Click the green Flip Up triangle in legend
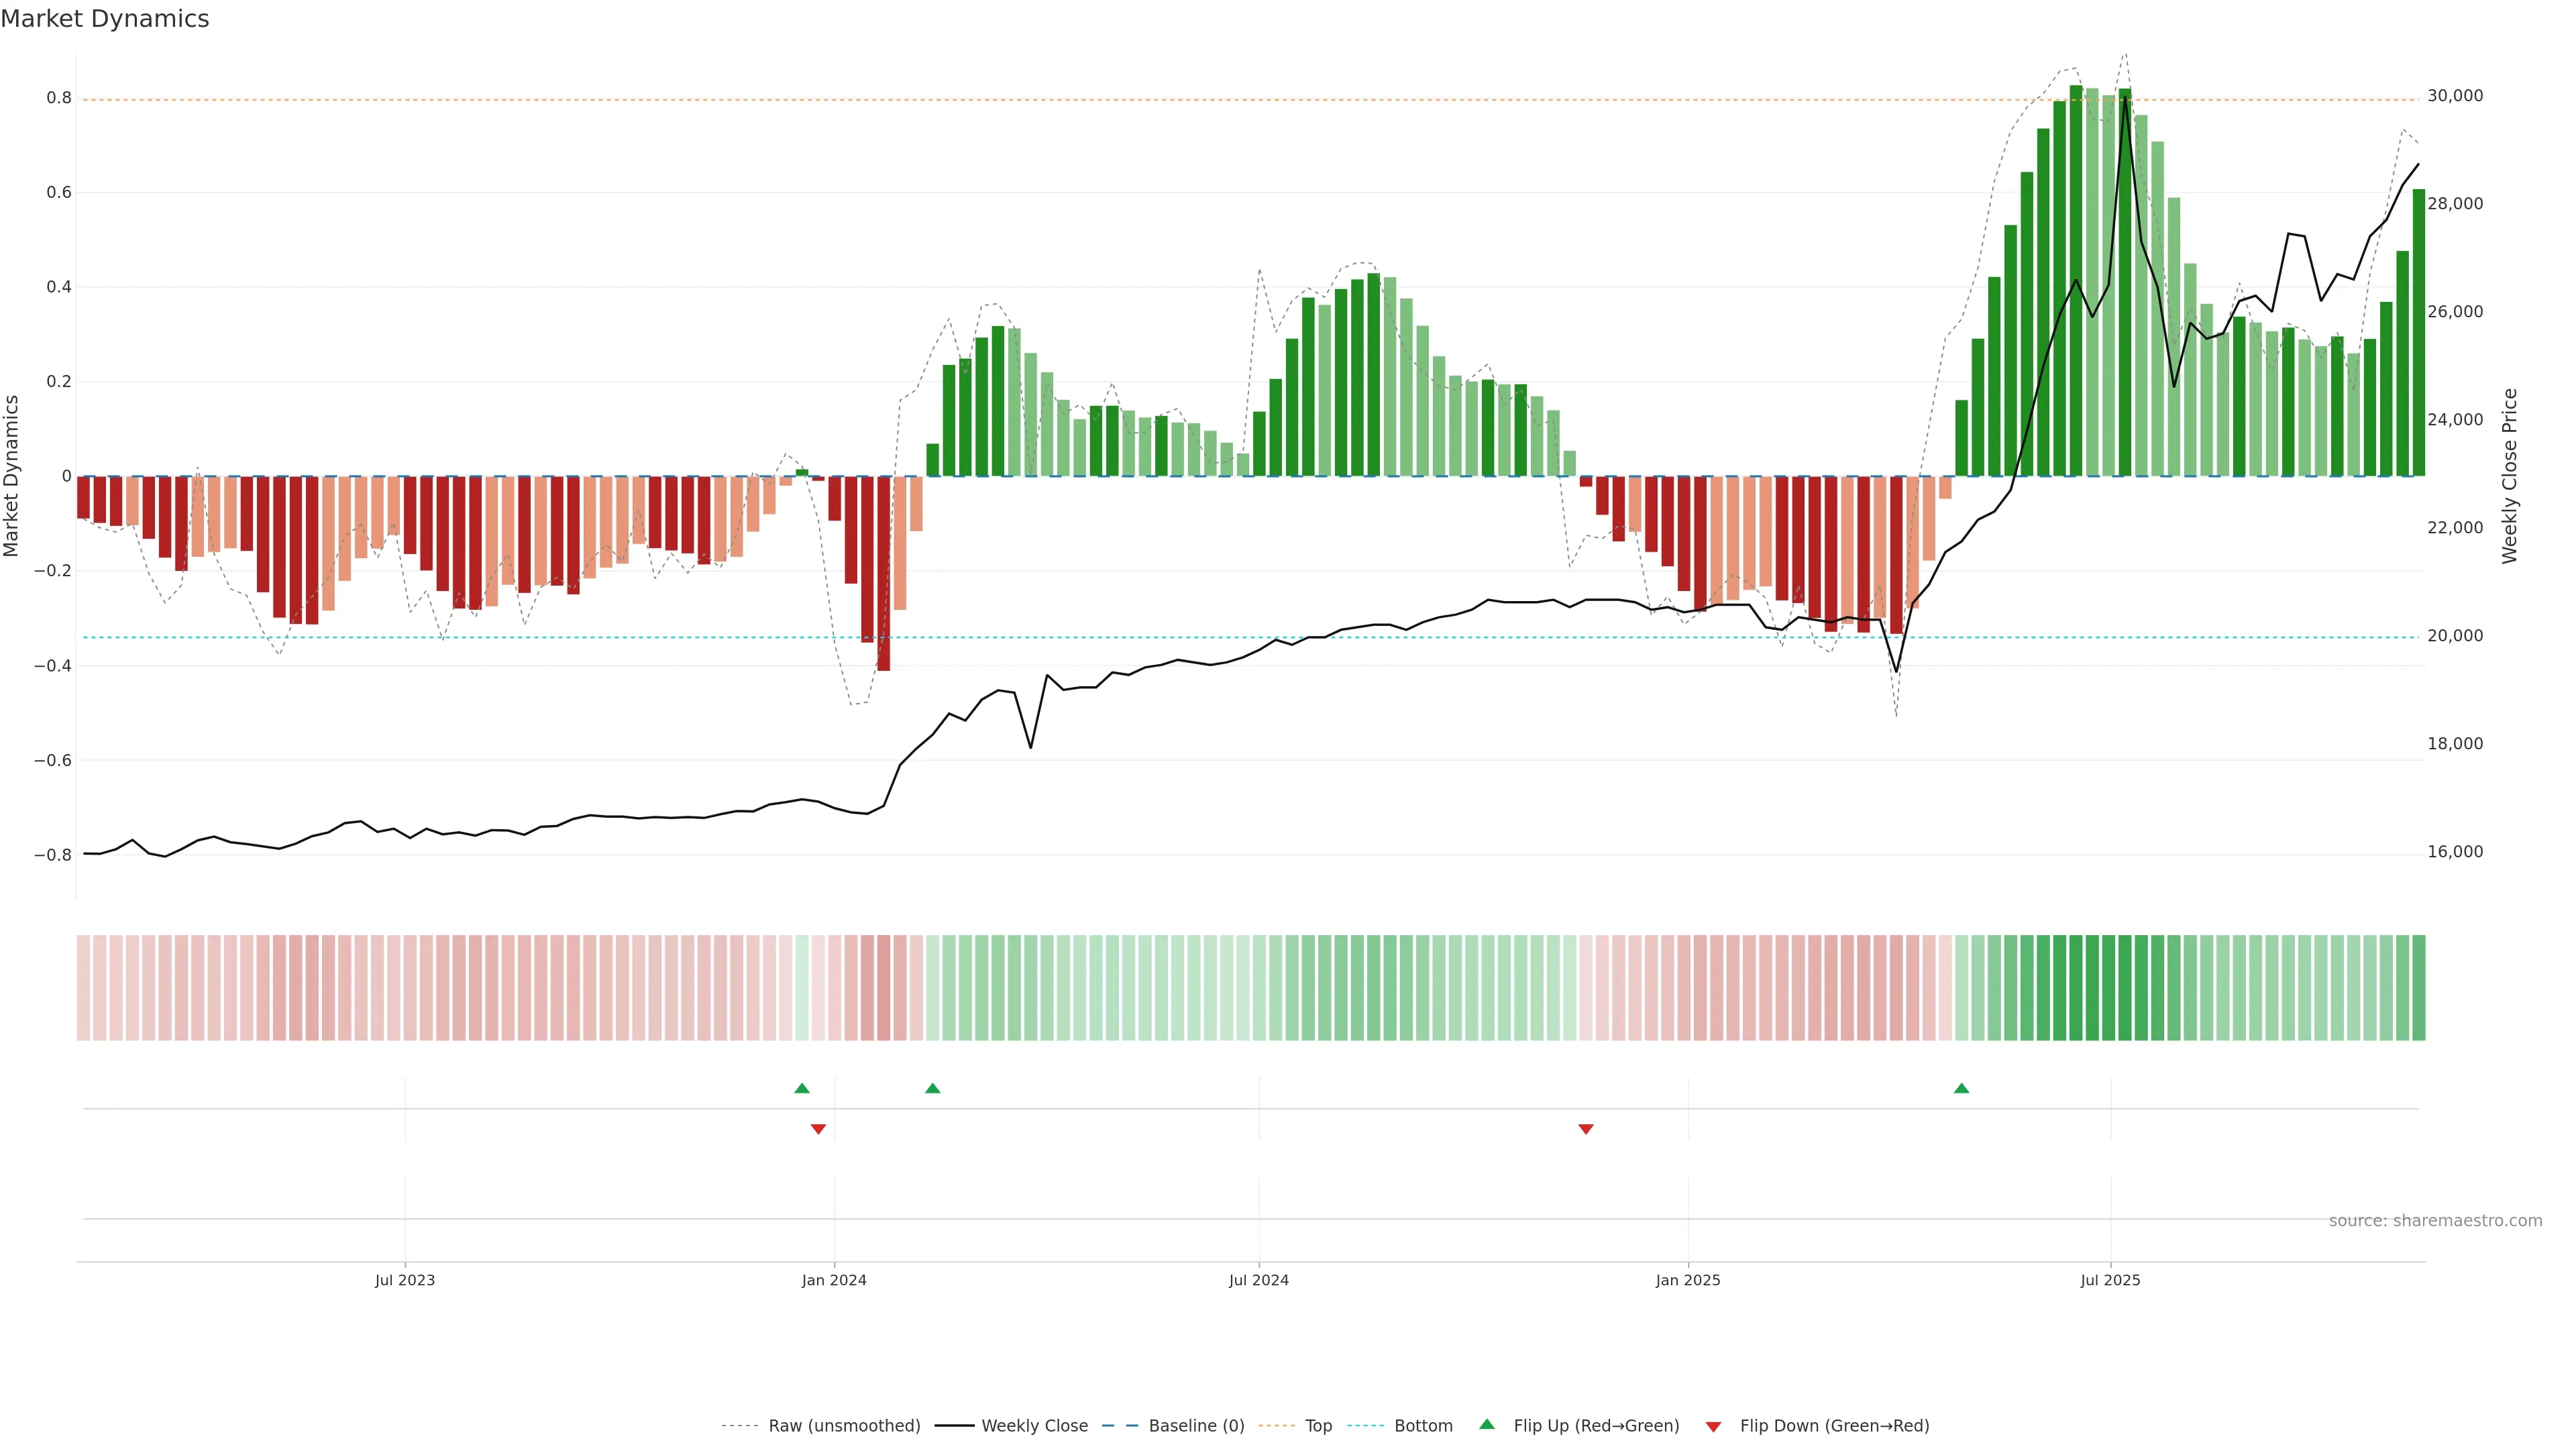 (x=1487, y=1424)
